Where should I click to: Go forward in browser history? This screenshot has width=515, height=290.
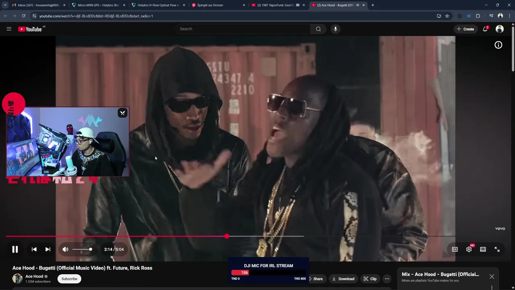pyautogui.click(x=14, y=16)
